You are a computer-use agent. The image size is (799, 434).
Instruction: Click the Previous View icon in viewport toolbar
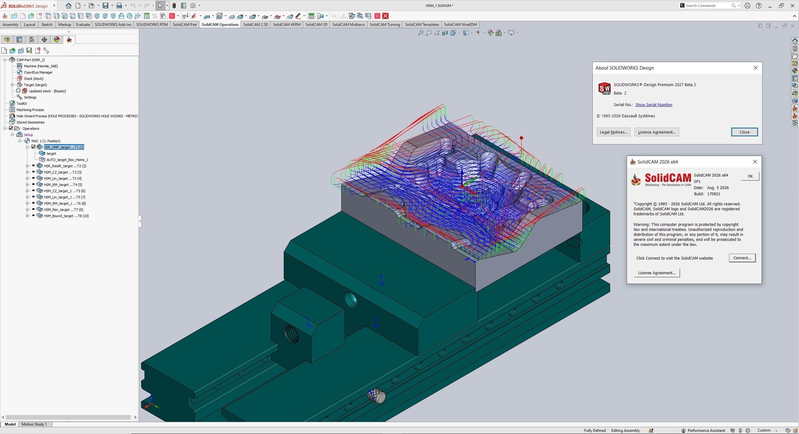437,33
